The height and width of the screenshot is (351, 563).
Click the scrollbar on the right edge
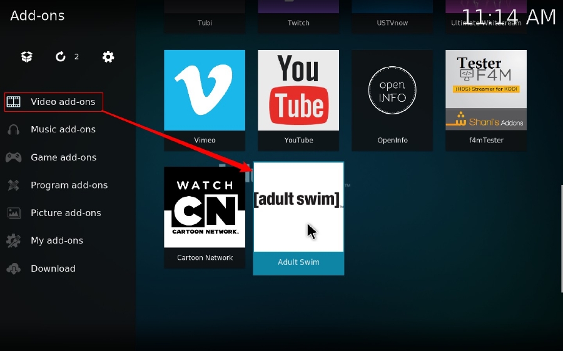coord(562,239)
